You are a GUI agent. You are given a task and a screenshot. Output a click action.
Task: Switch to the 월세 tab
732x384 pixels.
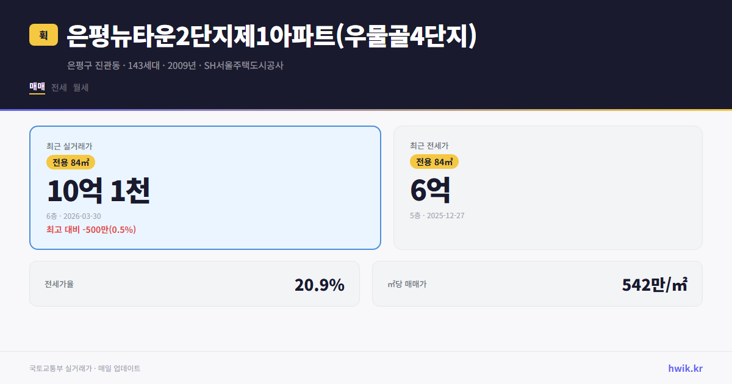[x=81, y=88]
